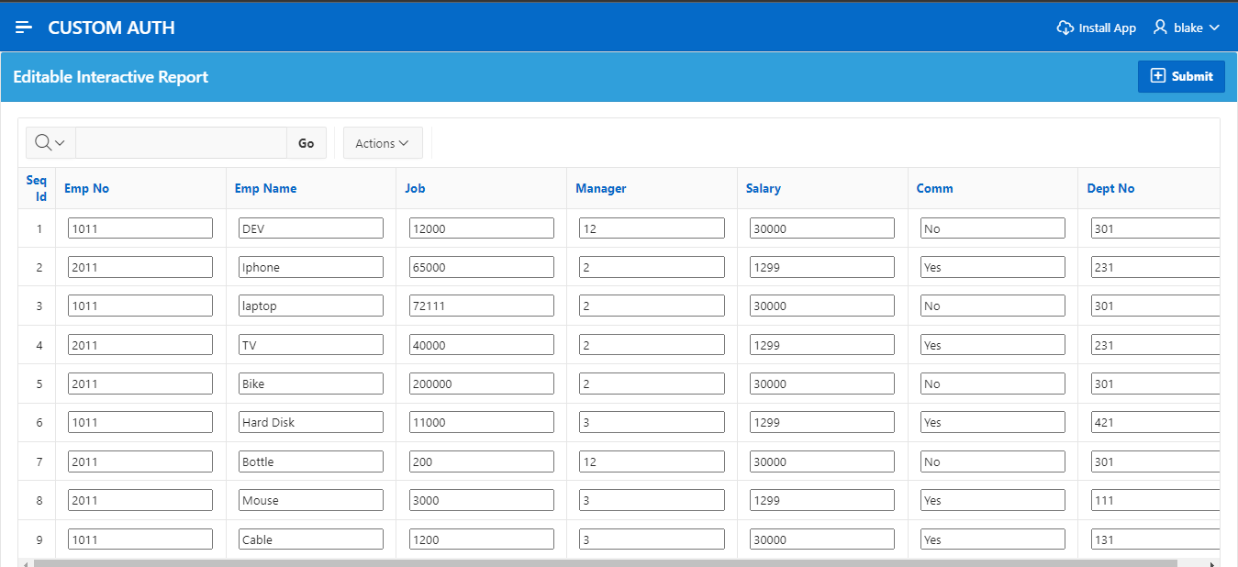Edit Manager field in row 7

(652, 461)
